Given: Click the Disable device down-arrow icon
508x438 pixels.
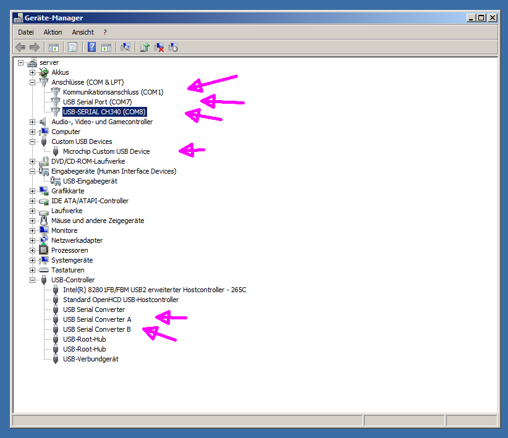Looking at the screenshot, I should (x=173, y=48).
